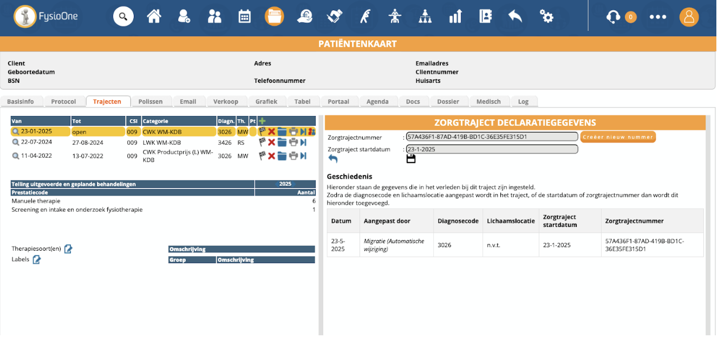This screenshot has width=718, height=338.
Task: Open the settings gears icon
Action: coord(546,16)
